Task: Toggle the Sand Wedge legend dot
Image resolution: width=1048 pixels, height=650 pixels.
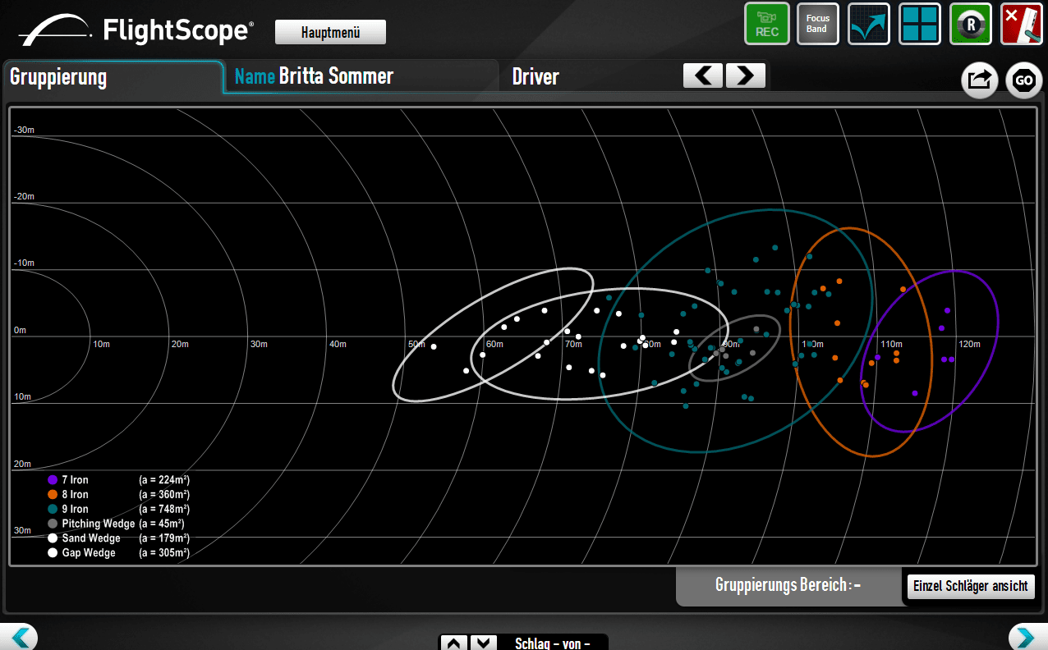Action: [53, 538]
